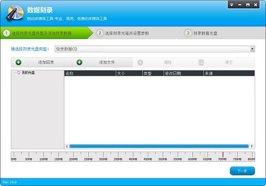This screenshot has height=186, width=266.
Task: Click the green plus icon for 添加目录
Action: [x=18, y=62]
